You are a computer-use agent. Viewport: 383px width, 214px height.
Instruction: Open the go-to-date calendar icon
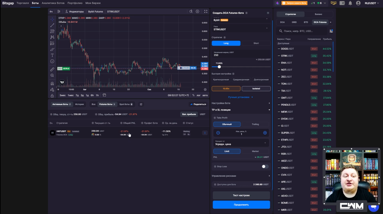pos(104,95)
